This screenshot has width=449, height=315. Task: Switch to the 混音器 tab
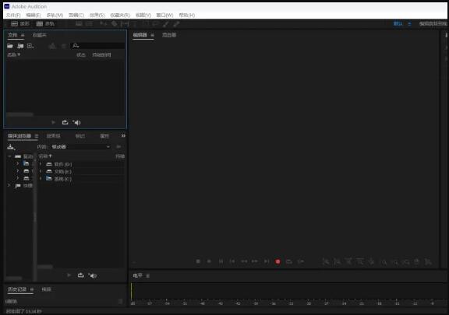tap(169, 35)
